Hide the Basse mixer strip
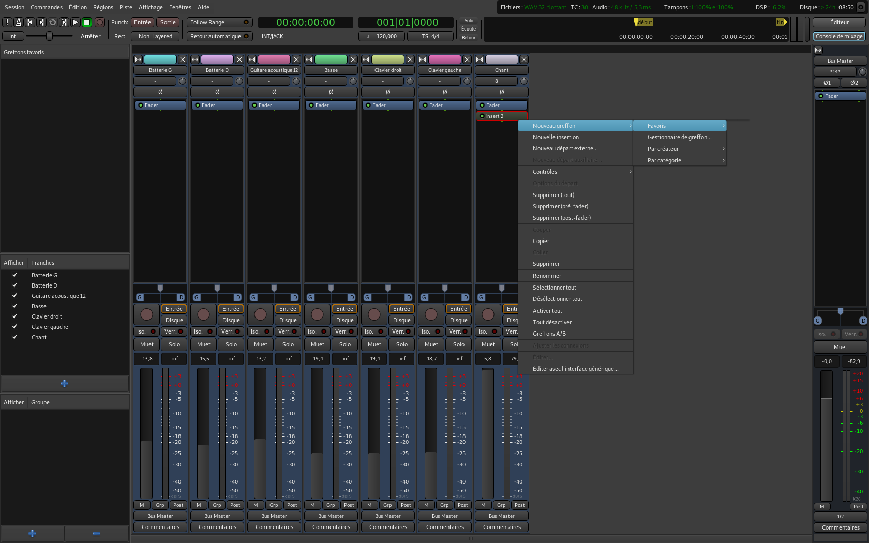The image size is (869, 543). [353, 59]
